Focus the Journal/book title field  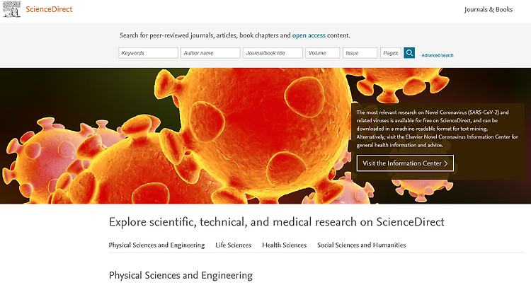[x=273, y=53]
